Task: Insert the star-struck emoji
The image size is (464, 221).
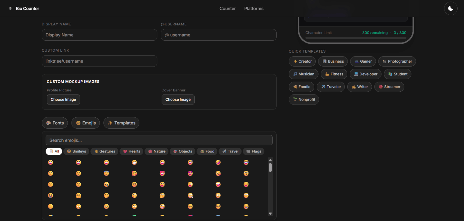Action: 190,173
